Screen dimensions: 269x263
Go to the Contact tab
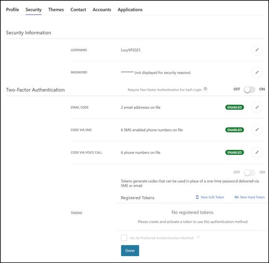78,10
